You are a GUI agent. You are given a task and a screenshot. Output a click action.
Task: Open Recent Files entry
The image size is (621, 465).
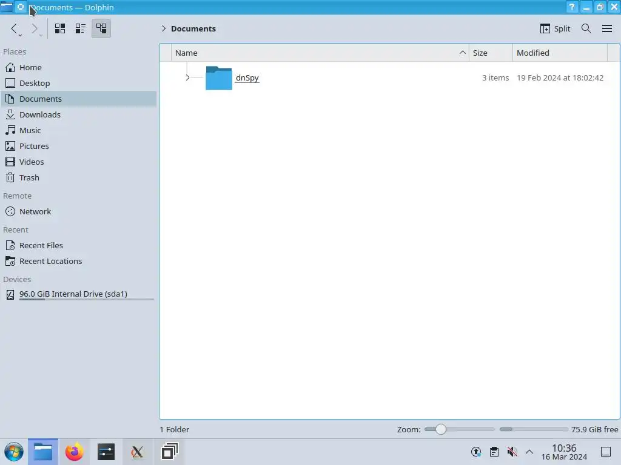tap(78, 246)
